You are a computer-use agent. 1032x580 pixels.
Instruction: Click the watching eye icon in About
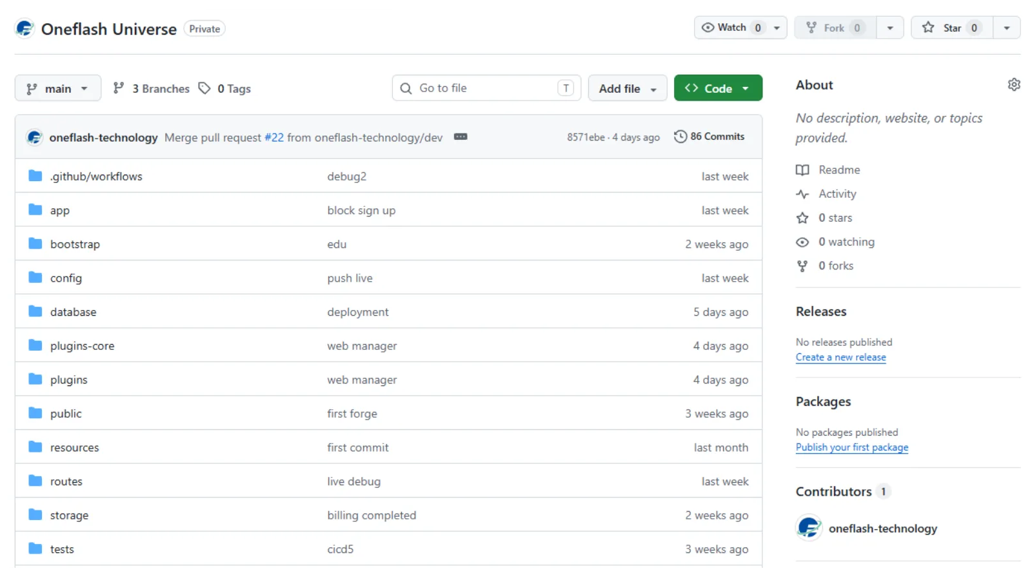802,242
